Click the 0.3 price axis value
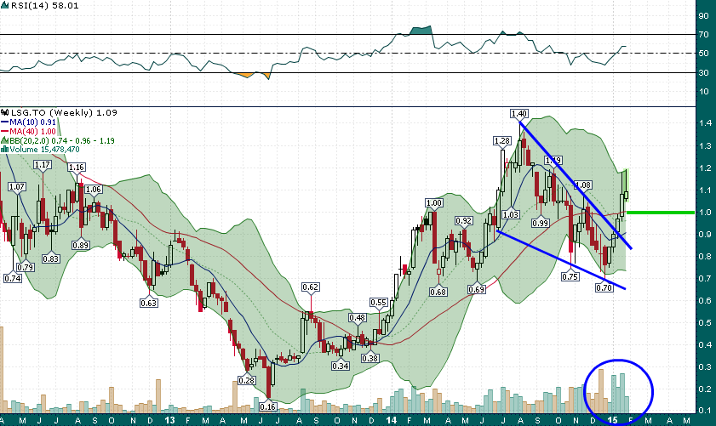This screenshot has width=716, height=426. click(x=705, y=367)
